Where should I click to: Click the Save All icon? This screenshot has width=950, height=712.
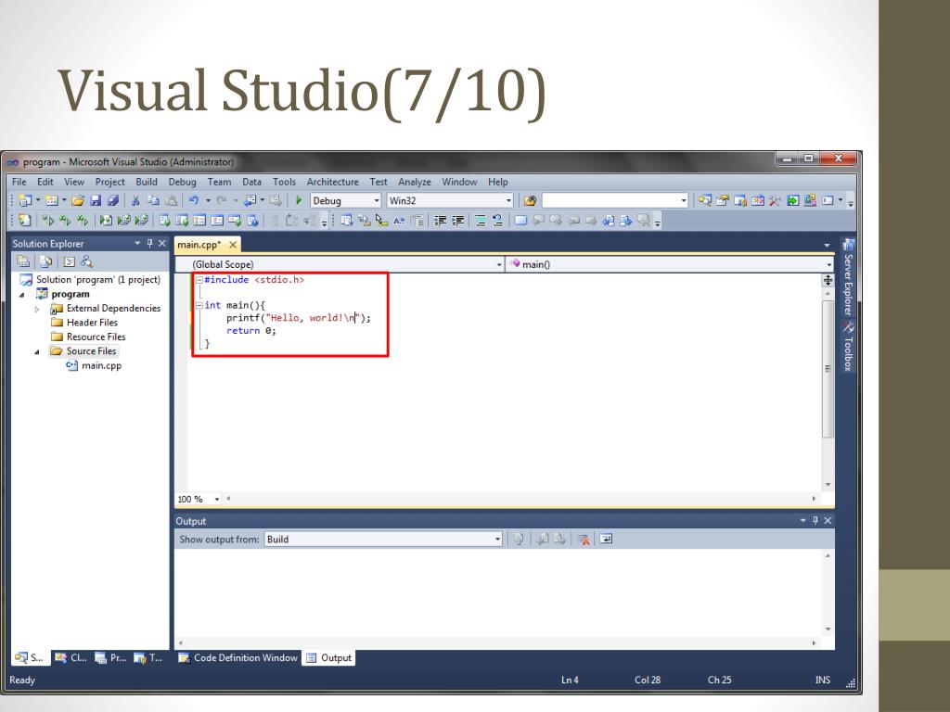[x=112, y=200]
